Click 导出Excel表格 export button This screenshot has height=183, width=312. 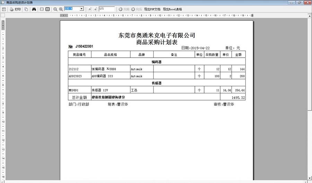(172, 9)
